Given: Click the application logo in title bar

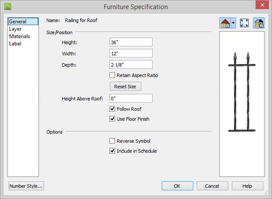Looking at the screenshot, I should click(8, 7).
